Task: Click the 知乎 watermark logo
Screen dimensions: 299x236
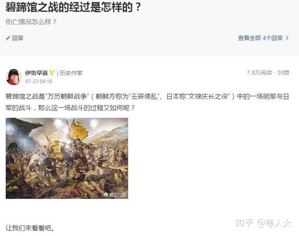Action: pos(244,223)
